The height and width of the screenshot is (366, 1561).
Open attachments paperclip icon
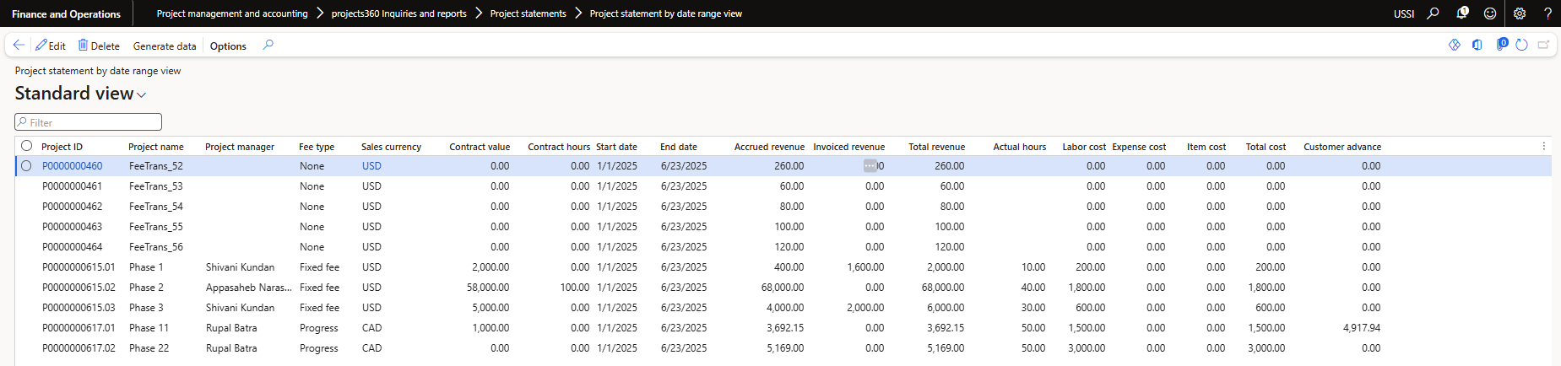click(x=1501, y=46)
